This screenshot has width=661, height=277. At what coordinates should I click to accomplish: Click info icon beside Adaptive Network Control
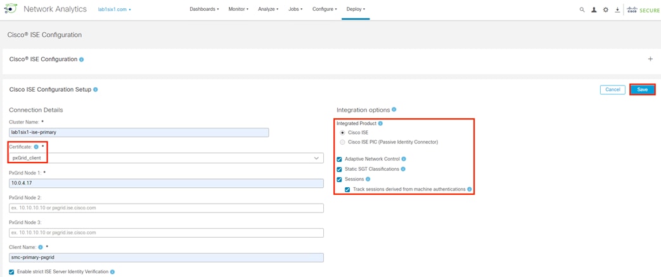point(404,159)
